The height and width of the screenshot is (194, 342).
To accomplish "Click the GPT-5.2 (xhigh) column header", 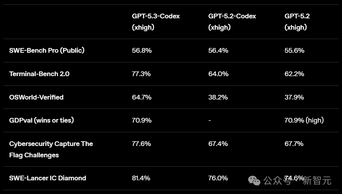I will click(x=297, y=21).
